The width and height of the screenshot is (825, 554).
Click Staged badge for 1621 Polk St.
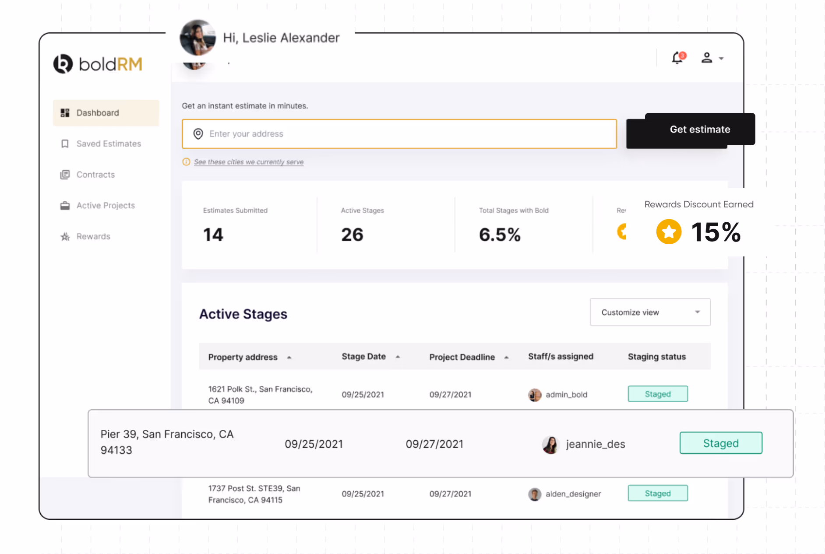point(658,394)
